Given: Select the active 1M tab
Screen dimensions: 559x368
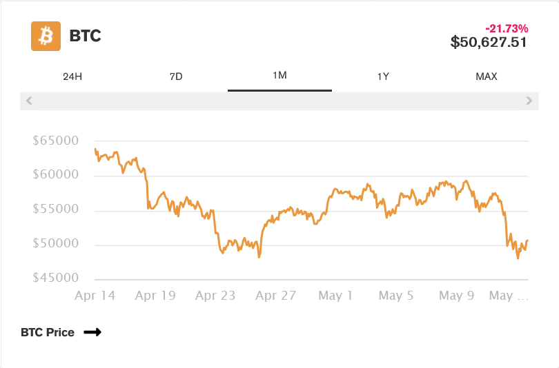Looking at the screenshot, I should point(279,76).
